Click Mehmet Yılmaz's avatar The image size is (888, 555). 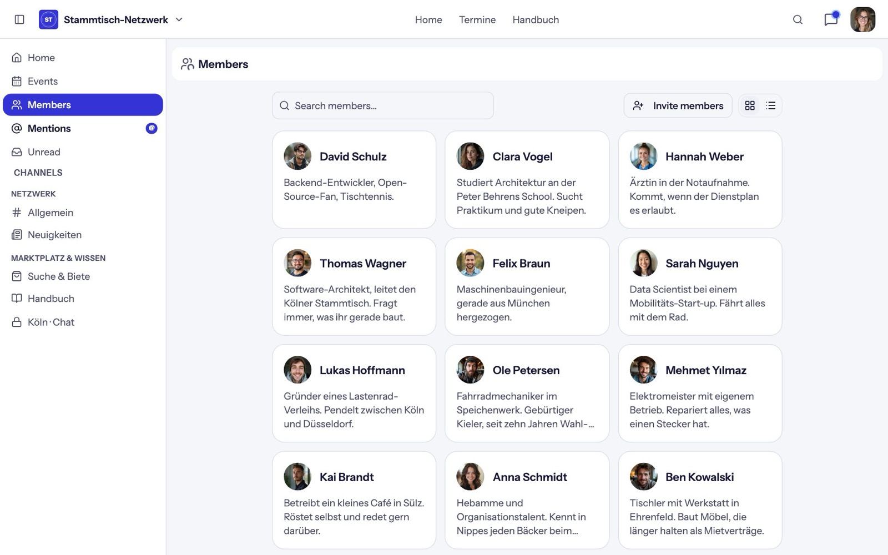point(643,370)
